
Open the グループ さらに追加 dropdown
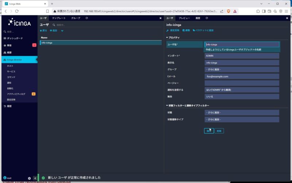[242, 69]
